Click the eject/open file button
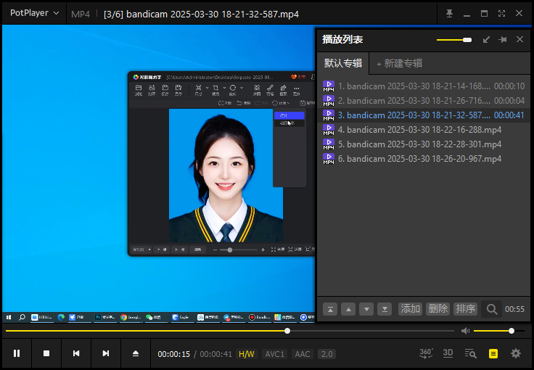This screenshot has height=370, width=534. pyautogui.click(x=136, y=353)
